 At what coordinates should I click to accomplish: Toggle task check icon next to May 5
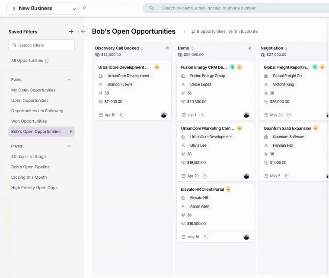pos(287,176)
